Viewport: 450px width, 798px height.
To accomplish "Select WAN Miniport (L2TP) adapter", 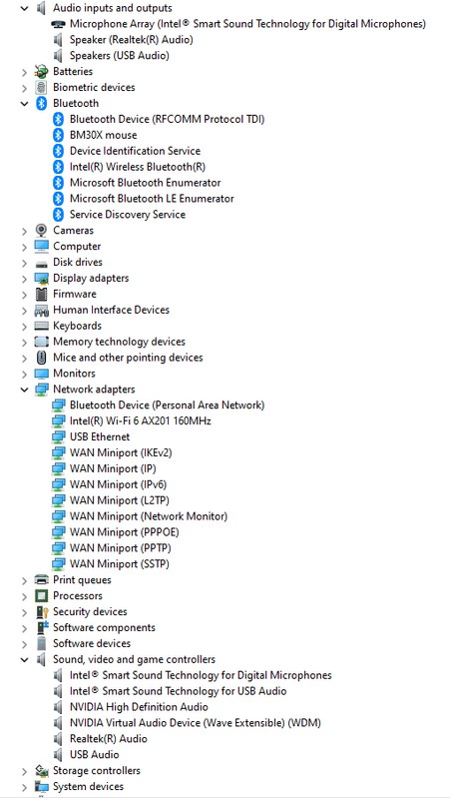I will pos(120,500).
